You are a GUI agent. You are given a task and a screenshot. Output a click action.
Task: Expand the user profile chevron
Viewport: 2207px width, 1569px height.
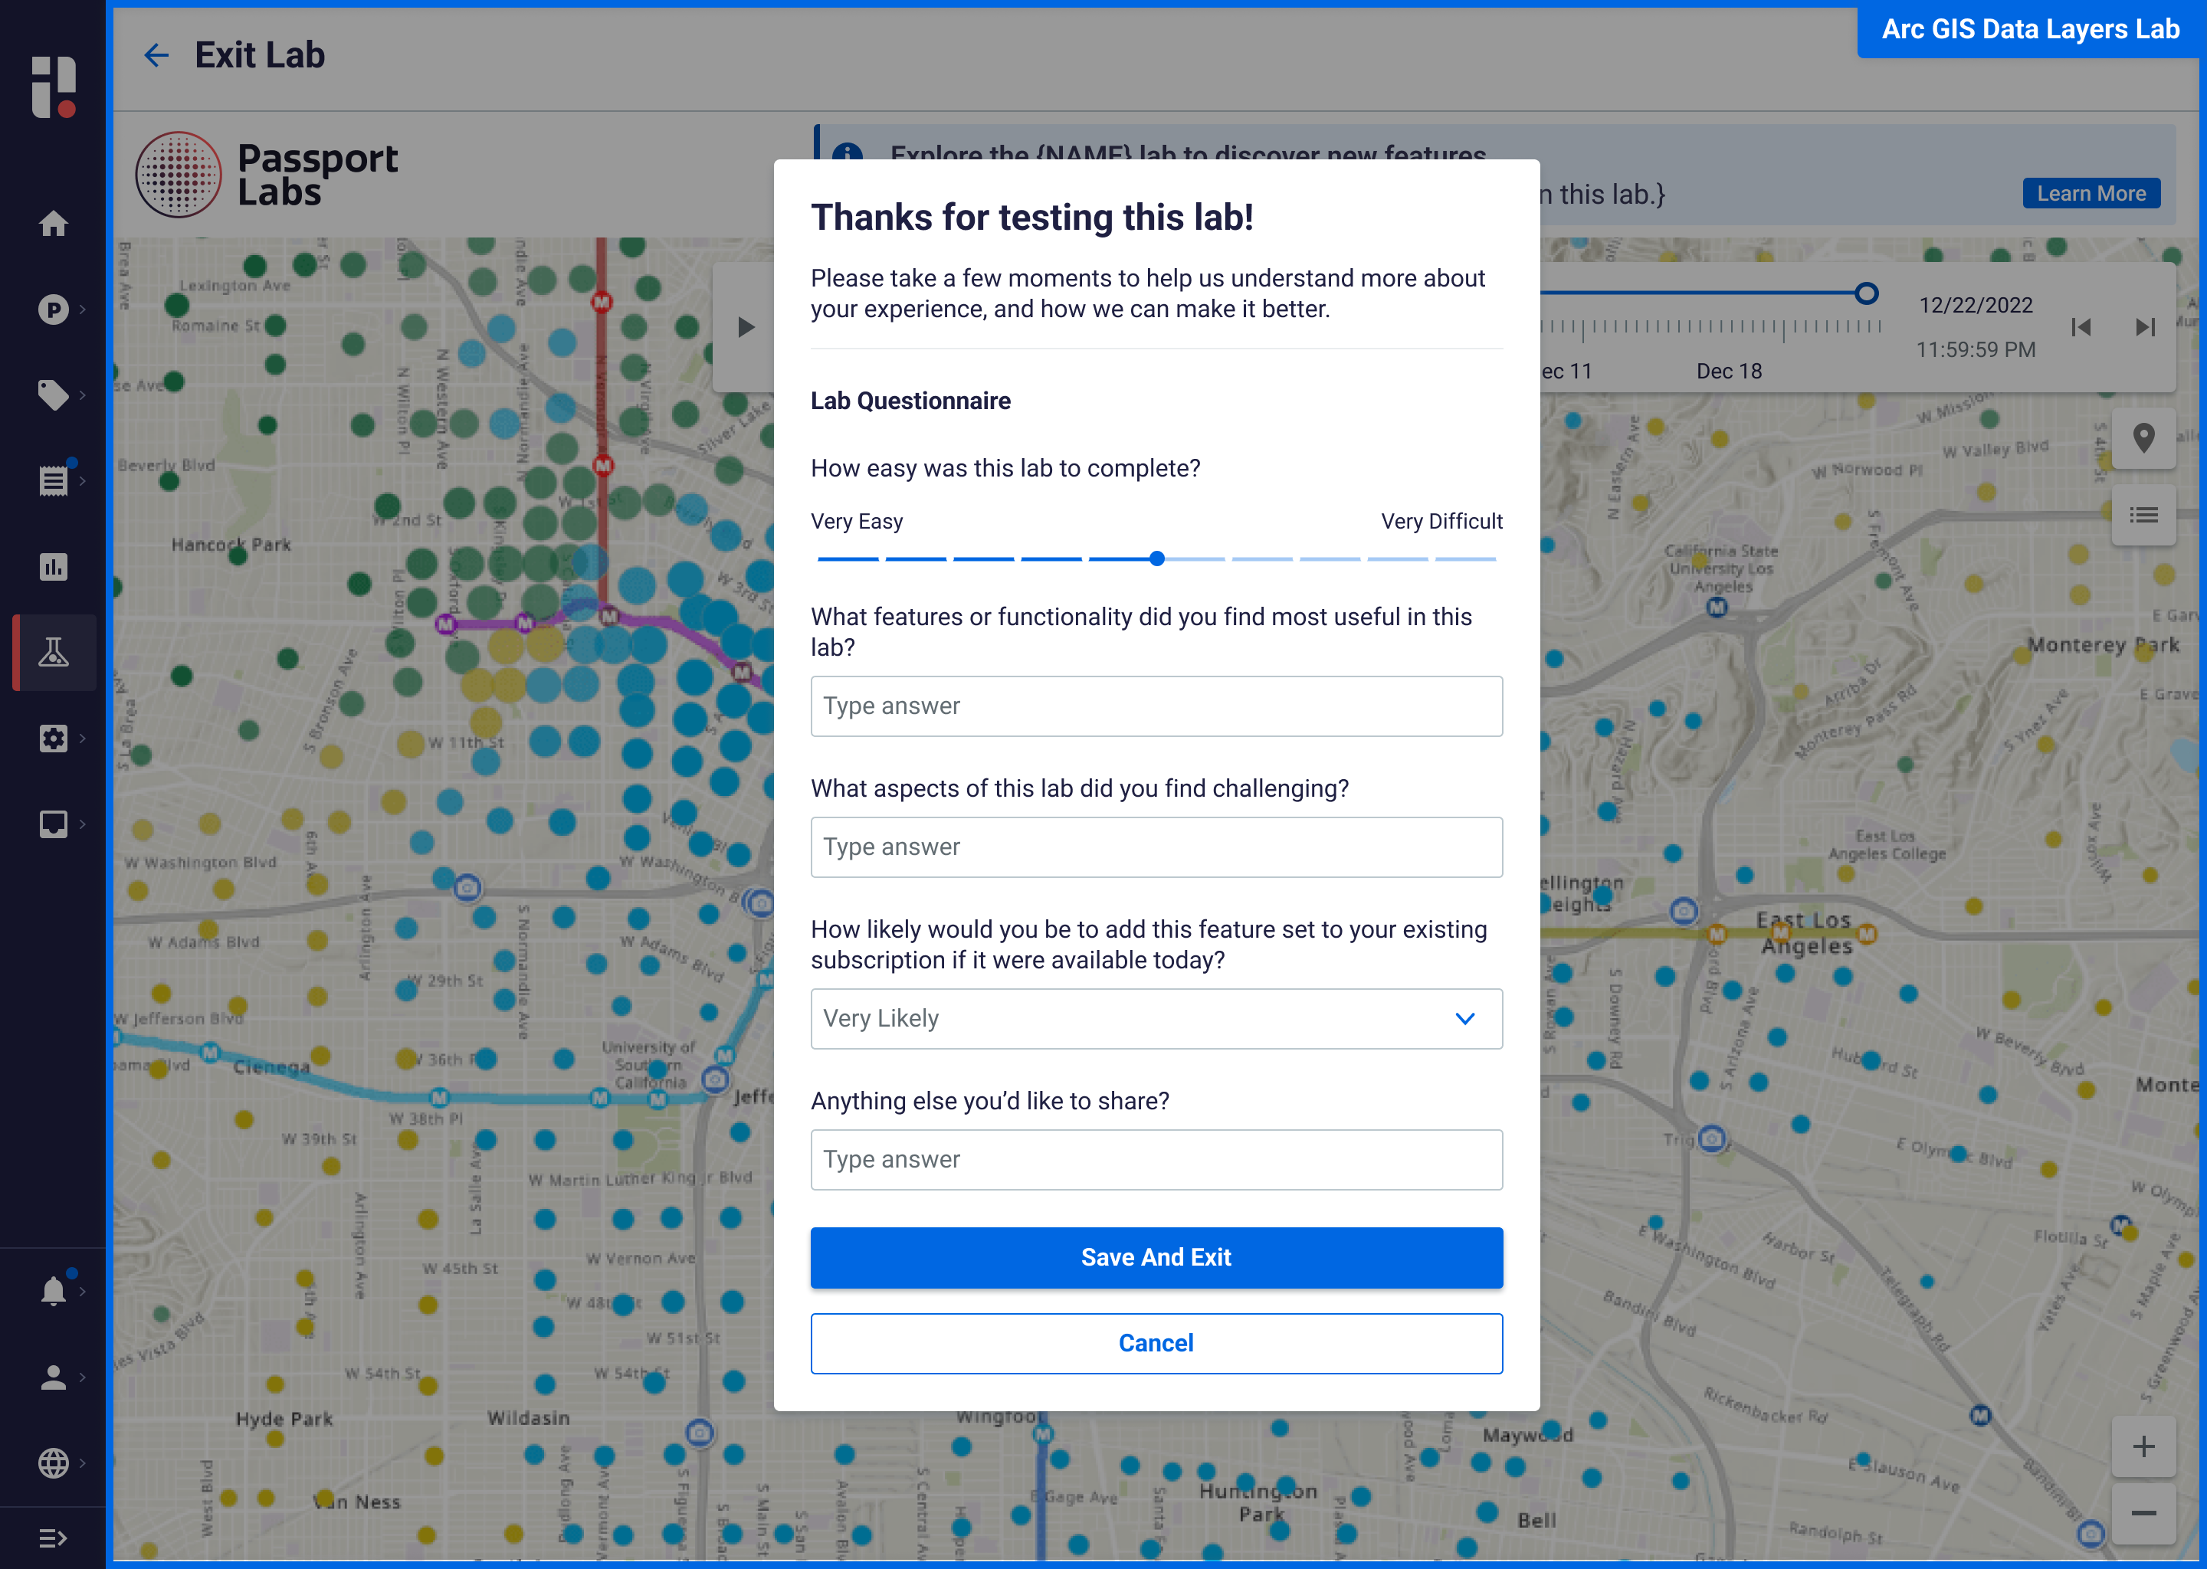pos(83,1377)
